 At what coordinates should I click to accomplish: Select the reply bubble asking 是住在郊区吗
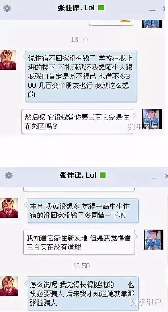click(x=78, y=121)
